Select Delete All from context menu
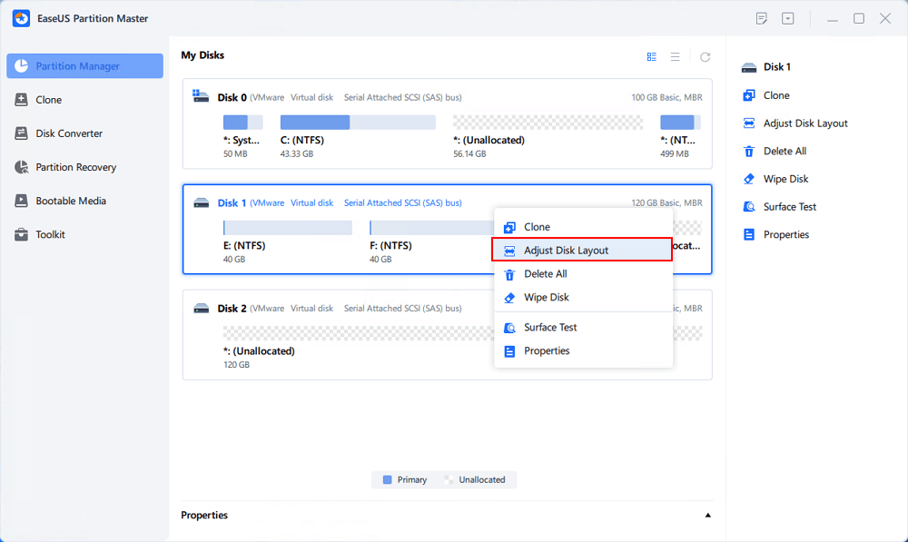908x542 pixels. (545, 273)
